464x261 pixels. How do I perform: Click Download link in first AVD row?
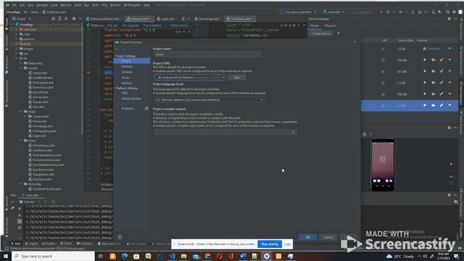click(x=434, y=49)
